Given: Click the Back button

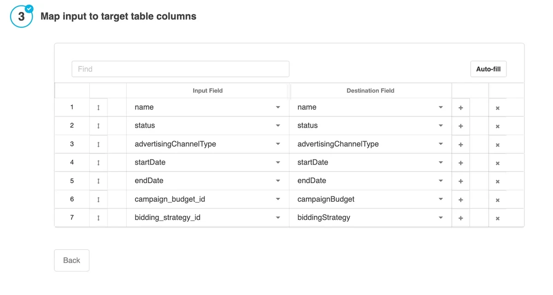Looking at the screenshot, I should coord(71,260).
